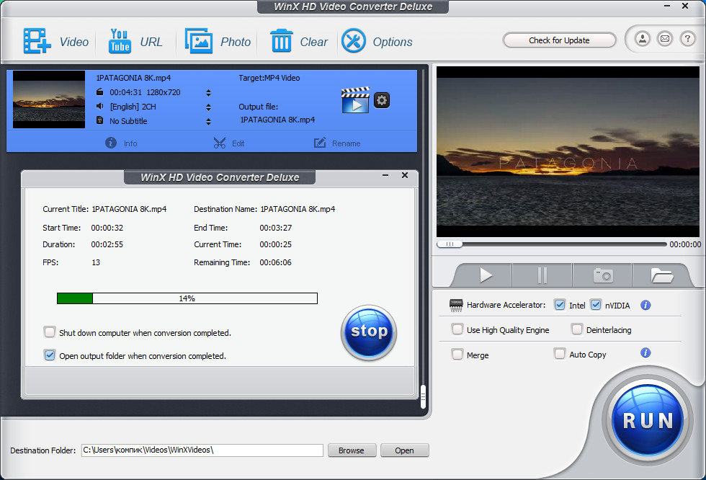Image resolution: width=706 pixels, height=480 pixels.
Task: Open the user account icon
Action: coord(643,39)
